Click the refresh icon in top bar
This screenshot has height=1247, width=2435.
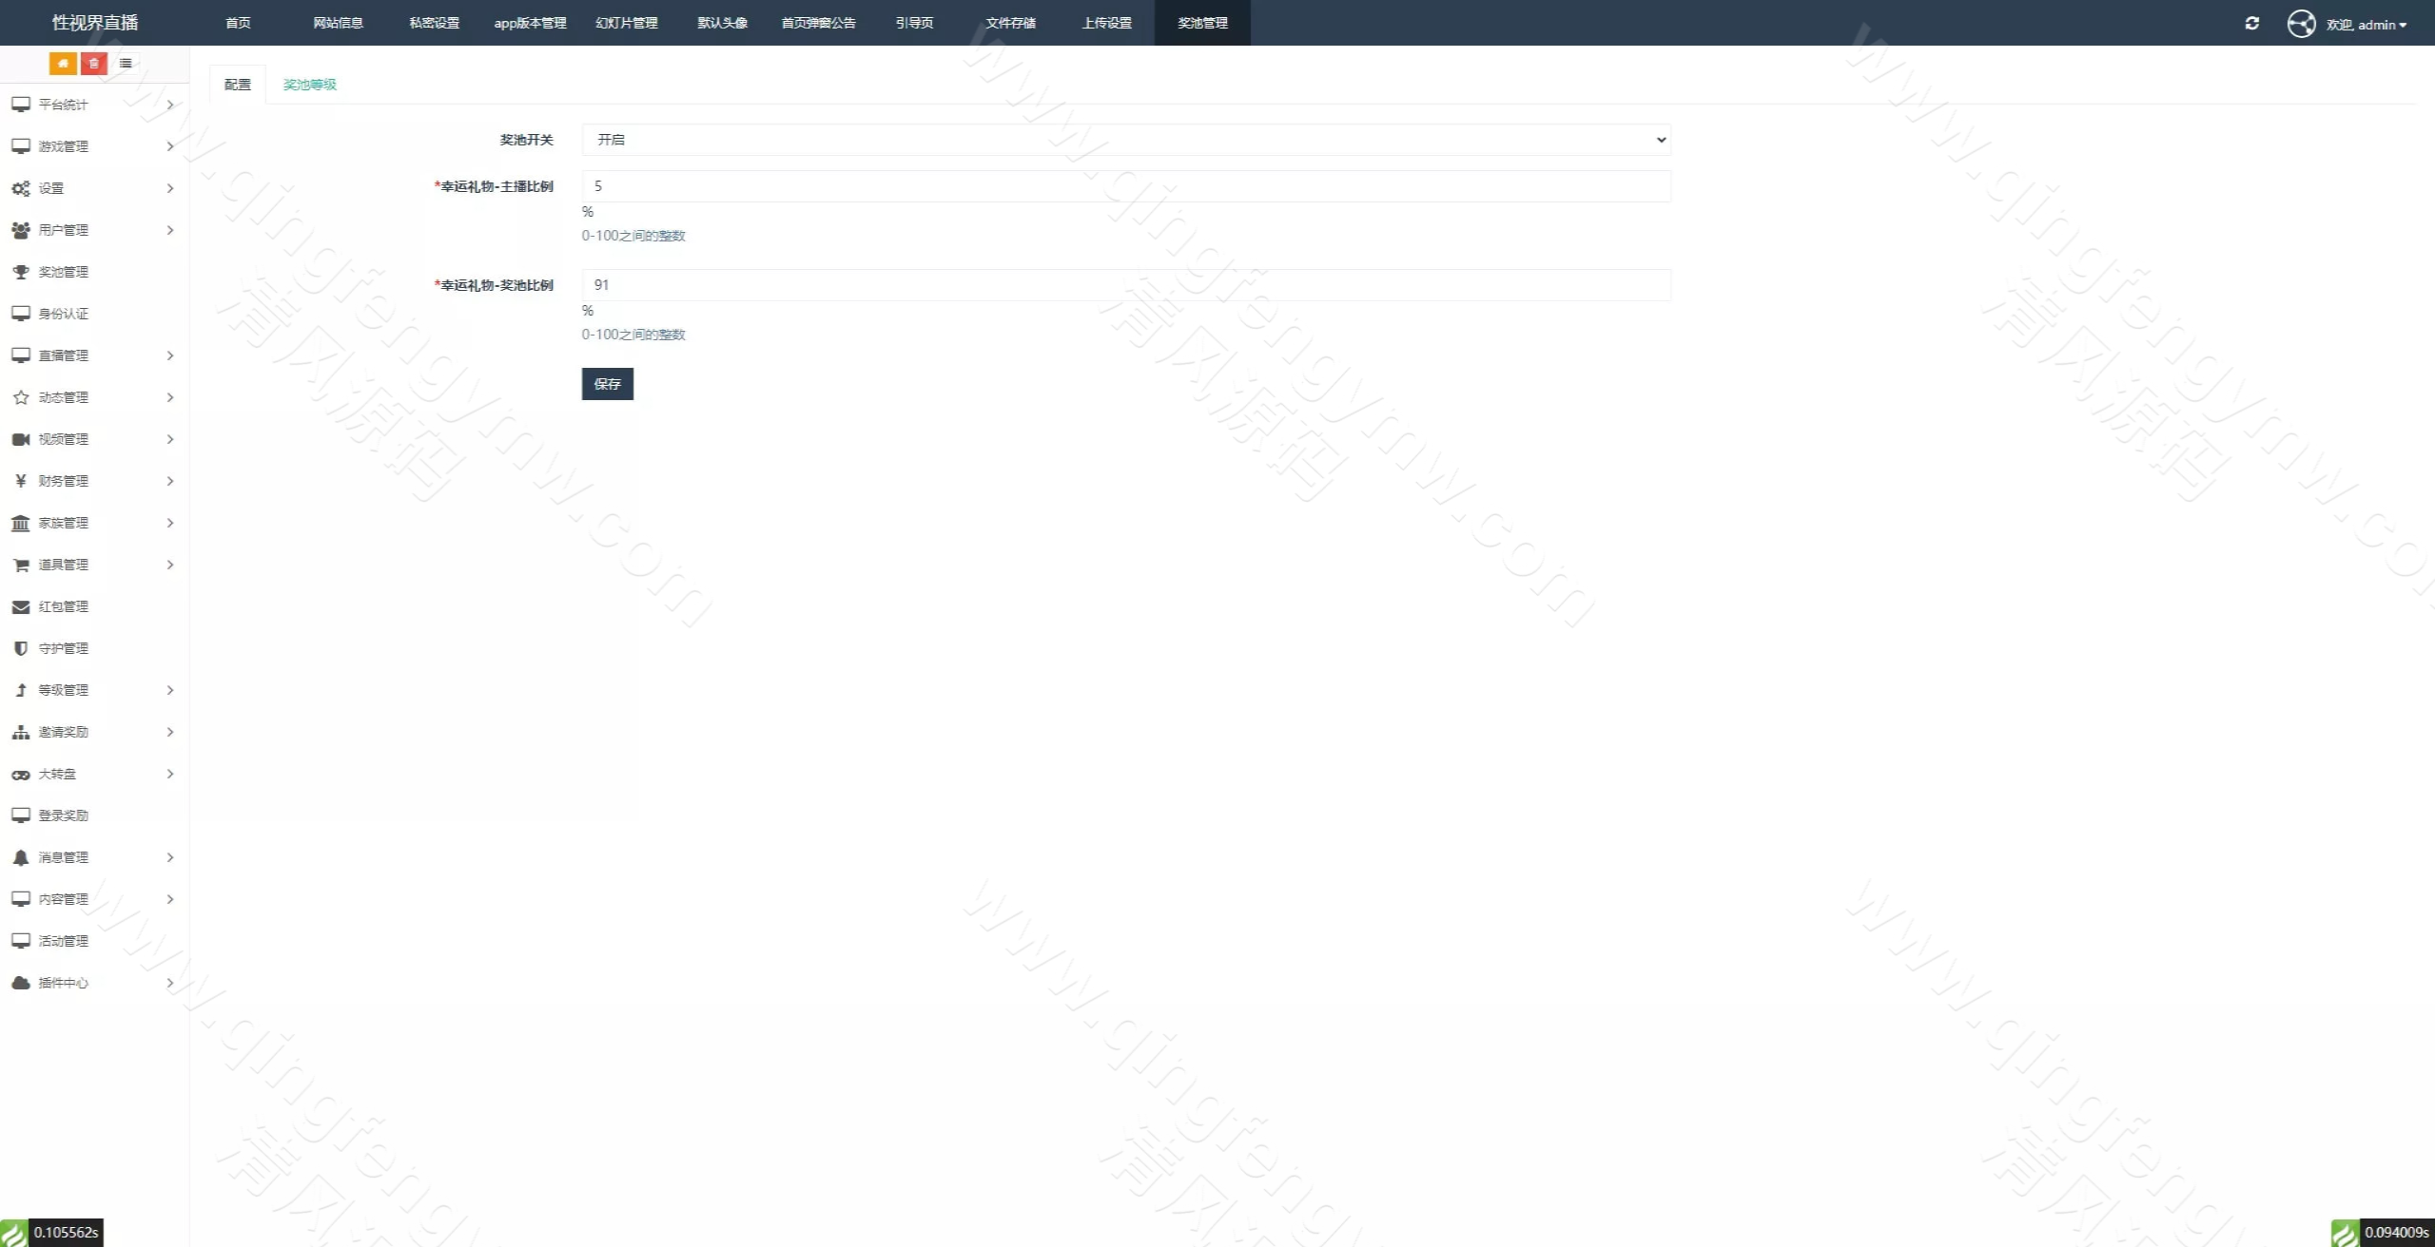click(2251, 23)
